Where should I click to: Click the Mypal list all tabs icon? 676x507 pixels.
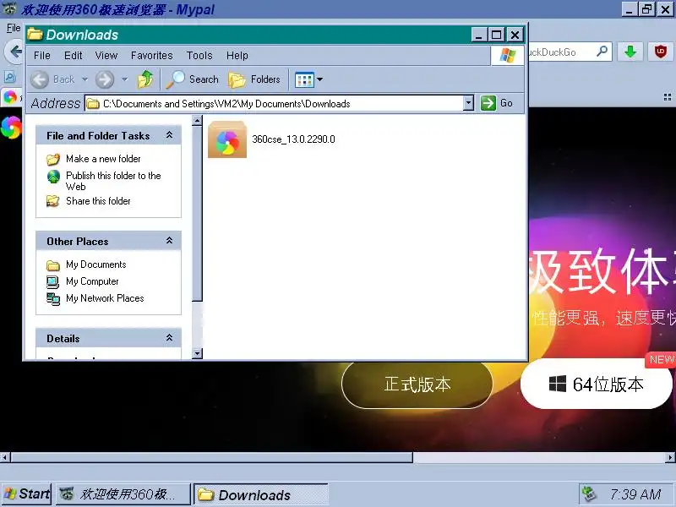[x=668, y=97]
